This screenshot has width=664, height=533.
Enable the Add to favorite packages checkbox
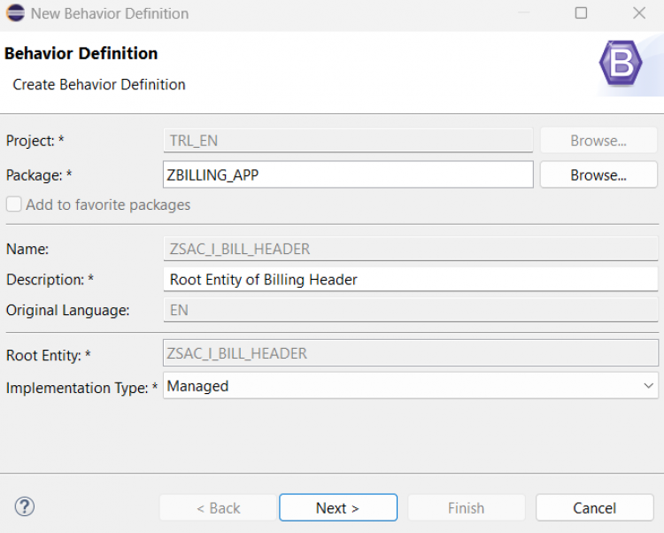coord(14,205)
